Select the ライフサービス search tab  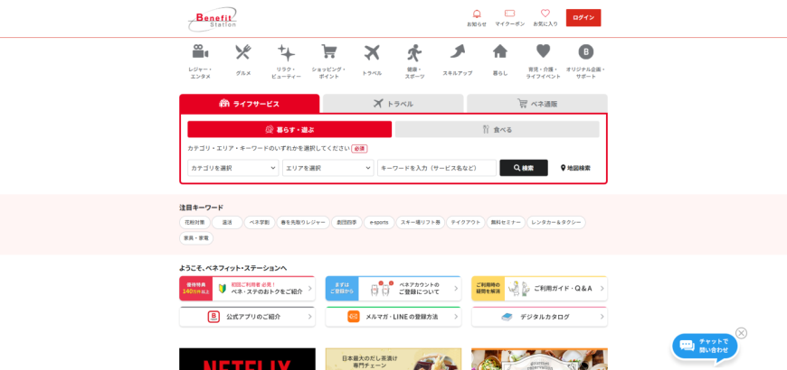coord(250,104)
